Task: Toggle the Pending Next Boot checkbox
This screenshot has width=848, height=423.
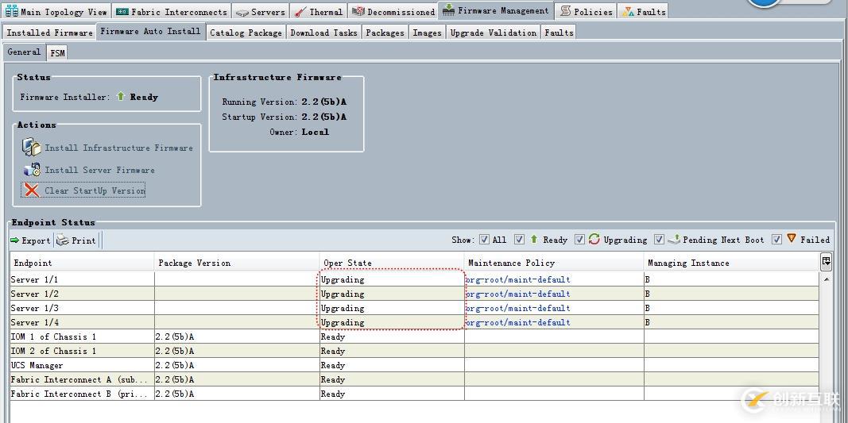Action: click(660, 240)
